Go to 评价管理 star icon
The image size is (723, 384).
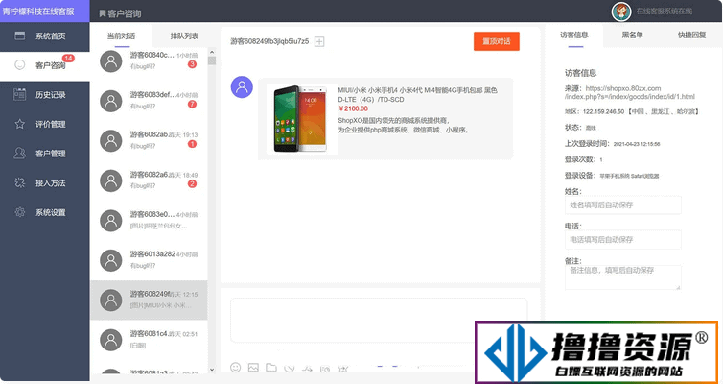coord(20,124)
